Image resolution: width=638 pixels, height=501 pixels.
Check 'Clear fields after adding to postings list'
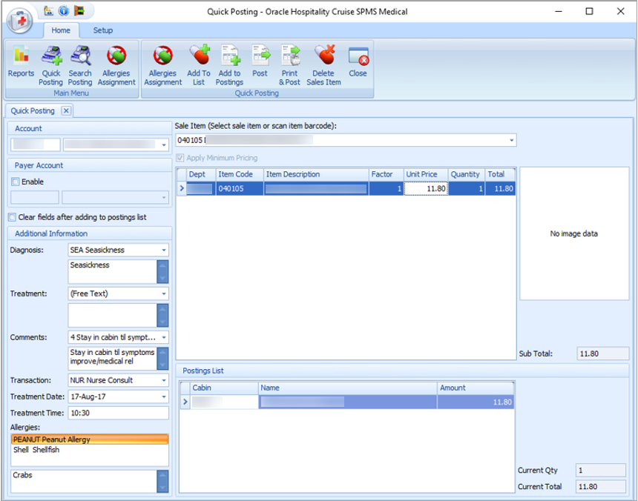[12, 216]
